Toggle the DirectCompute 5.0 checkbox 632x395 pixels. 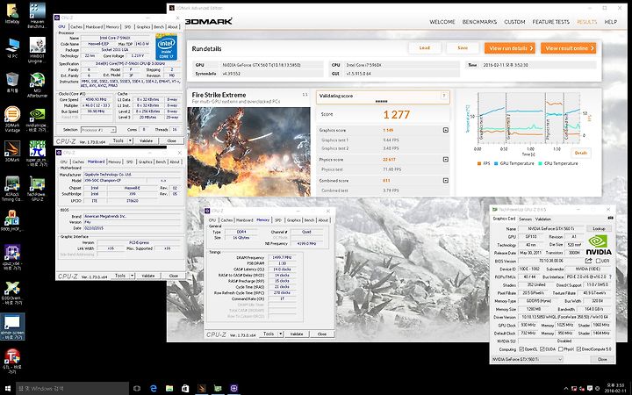578,349
